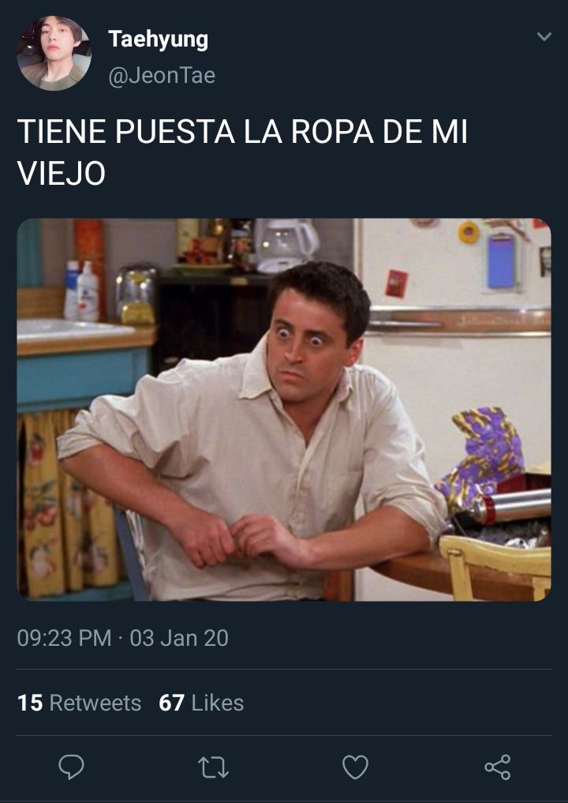Click the number 15 beside Retweets

30,703
